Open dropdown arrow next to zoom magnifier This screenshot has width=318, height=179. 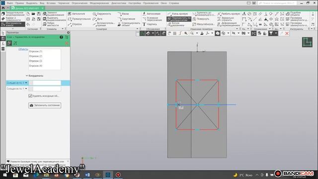(197, 33)
